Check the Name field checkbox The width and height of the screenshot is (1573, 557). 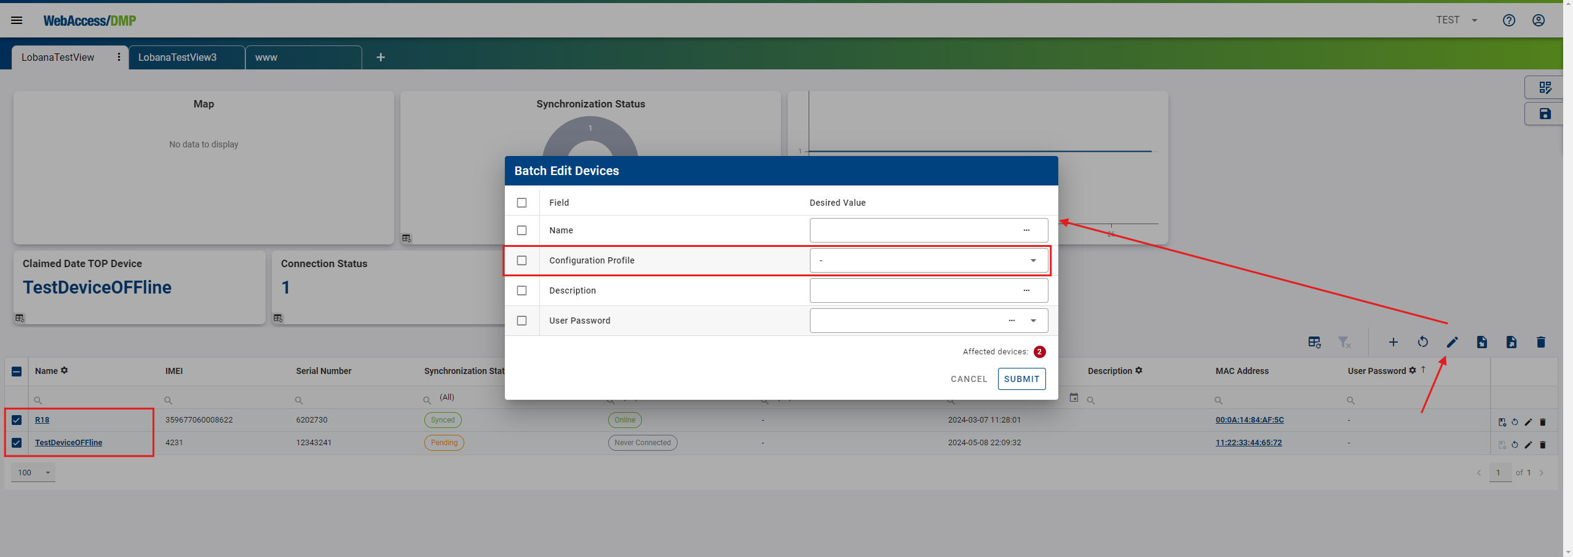tap(522, 230)
